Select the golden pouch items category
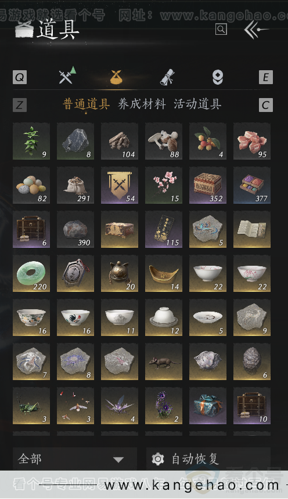The height and width of the screenshot is (499, 288). (116, 77)
